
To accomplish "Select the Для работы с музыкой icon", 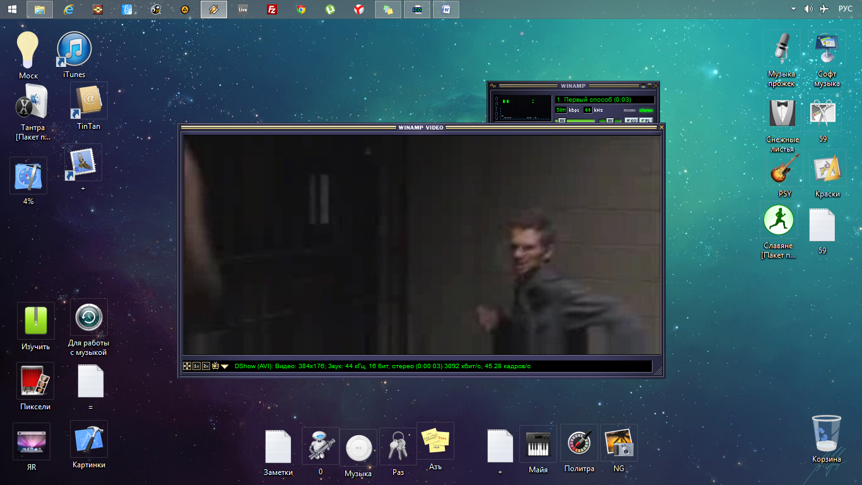I will point(88,328).
